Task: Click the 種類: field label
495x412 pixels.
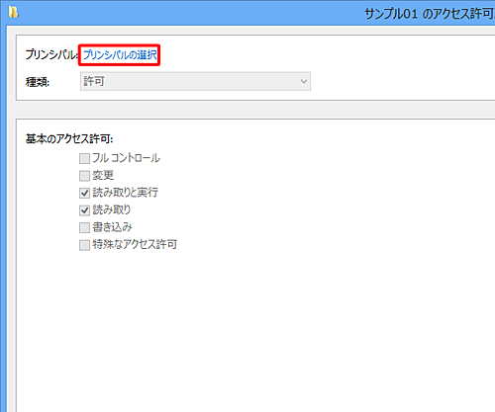Action: 38,82
